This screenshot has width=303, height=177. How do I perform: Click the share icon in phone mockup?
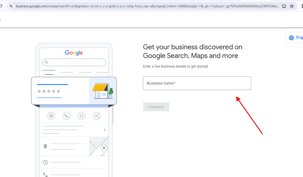coord(97,116)
